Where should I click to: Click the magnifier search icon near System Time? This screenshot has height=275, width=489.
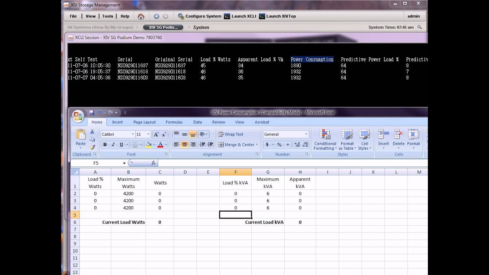[420, 27]
